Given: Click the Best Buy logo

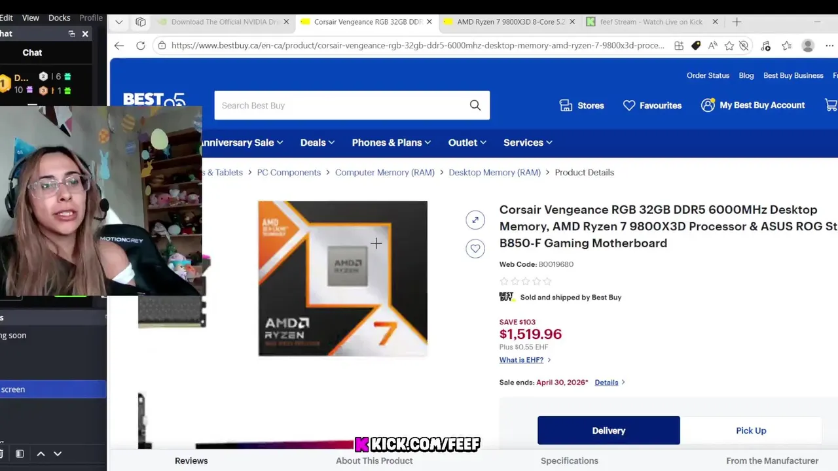Looking at the screenshot, I should click(155, 100).
